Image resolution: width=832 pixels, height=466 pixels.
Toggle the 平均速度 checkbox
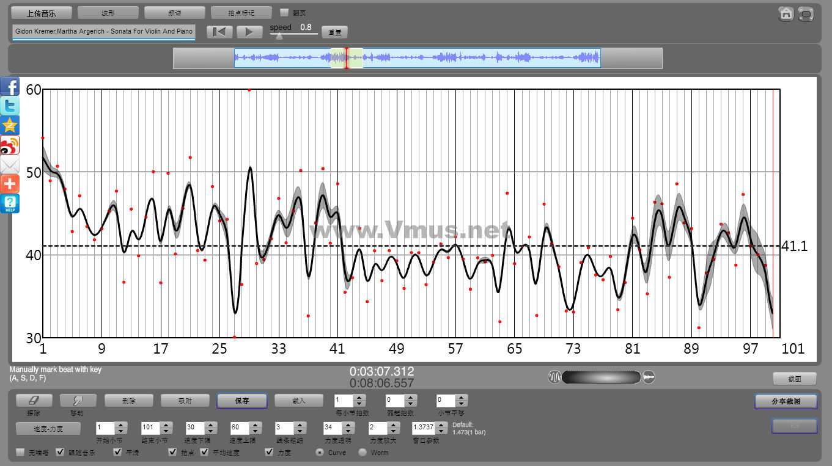pos(204,453)
